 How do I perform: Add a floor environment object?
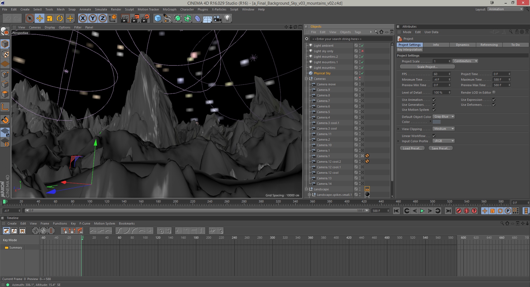(x=208, y=19)
